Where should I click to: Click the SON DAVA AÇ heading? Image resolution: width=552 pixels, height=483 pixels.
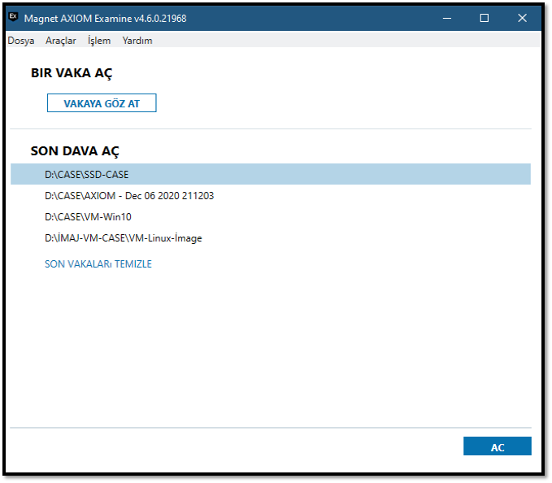pos(76,151)
